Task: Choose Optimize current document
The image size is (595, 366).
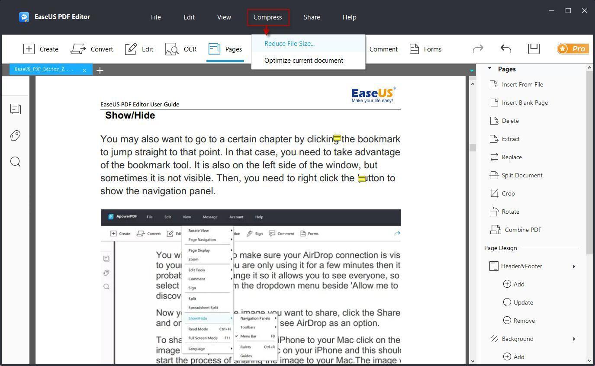Action: [308, 61]
